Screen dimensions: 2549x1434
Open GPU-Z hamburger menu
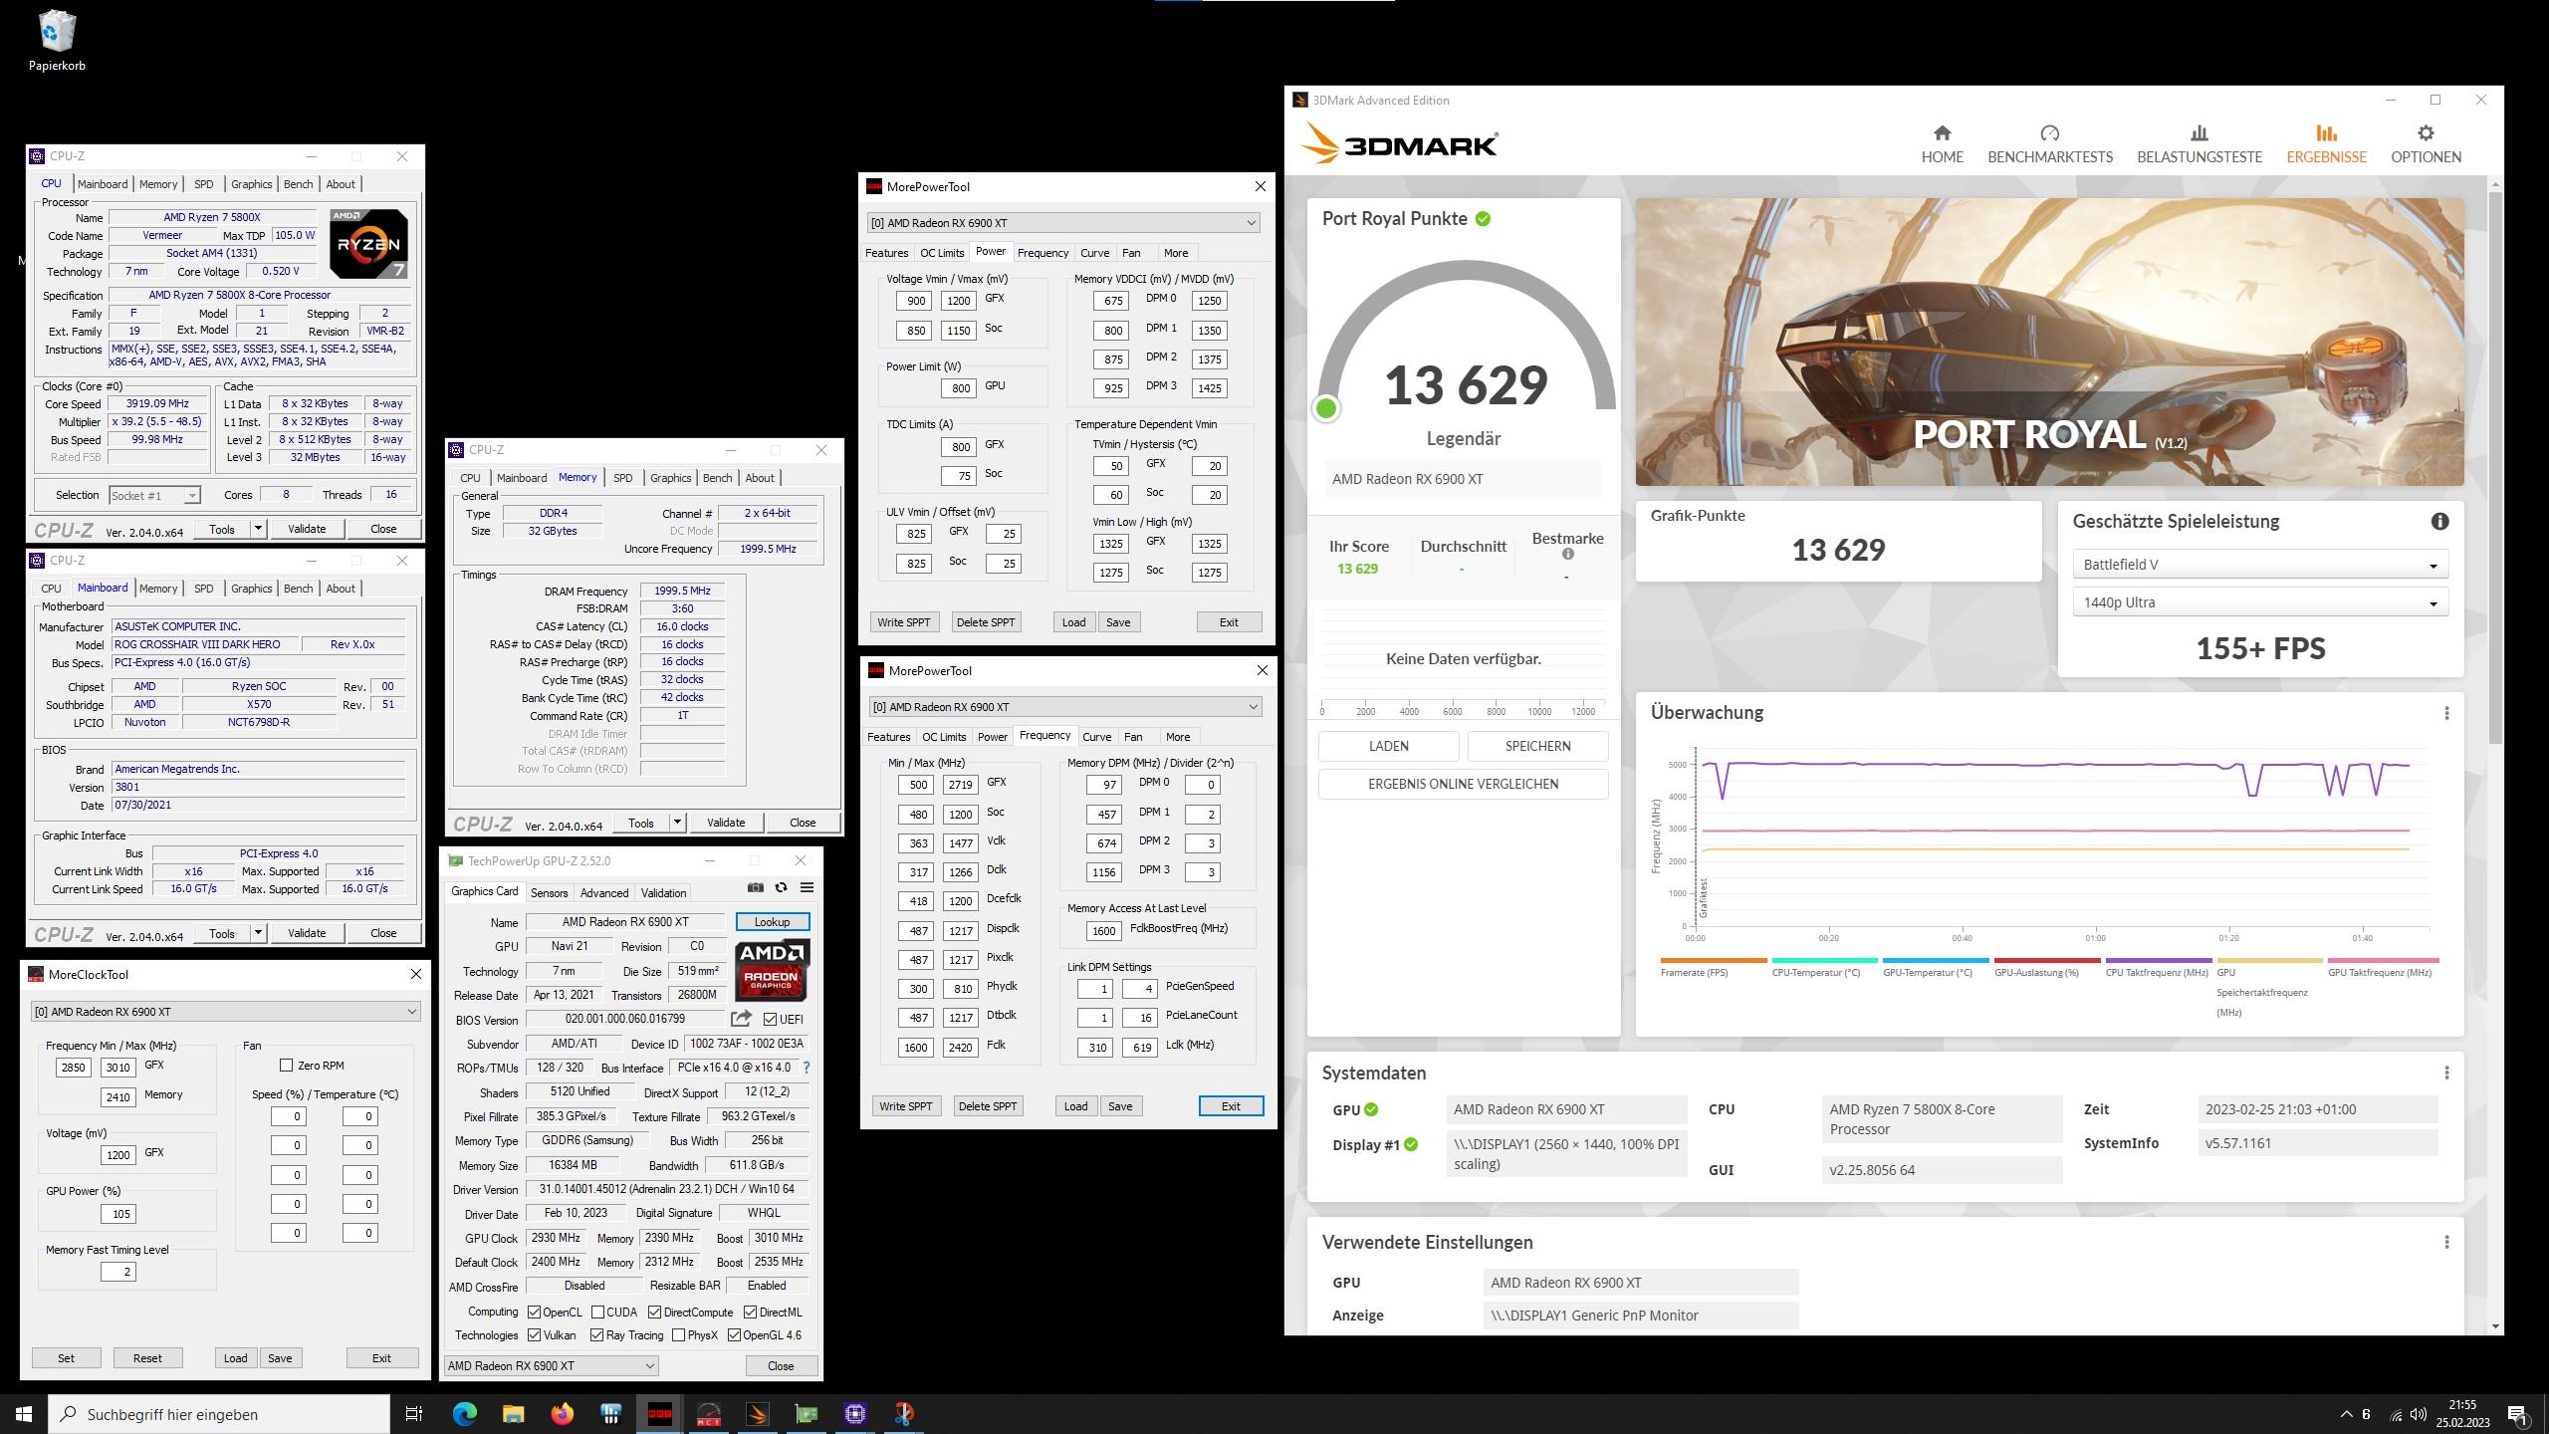(807, 887)
